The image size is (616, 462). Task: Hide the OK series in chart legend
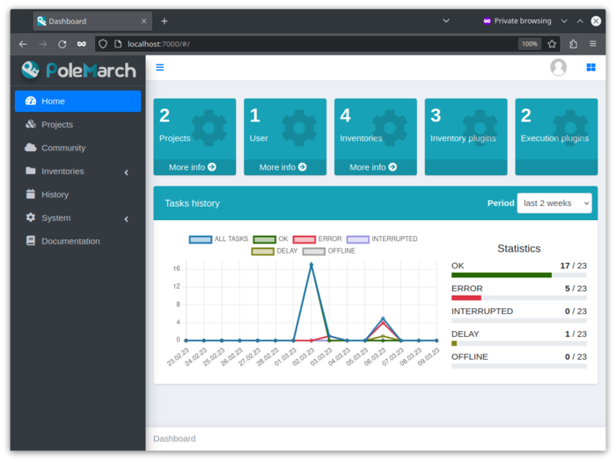tap(271, 238)
